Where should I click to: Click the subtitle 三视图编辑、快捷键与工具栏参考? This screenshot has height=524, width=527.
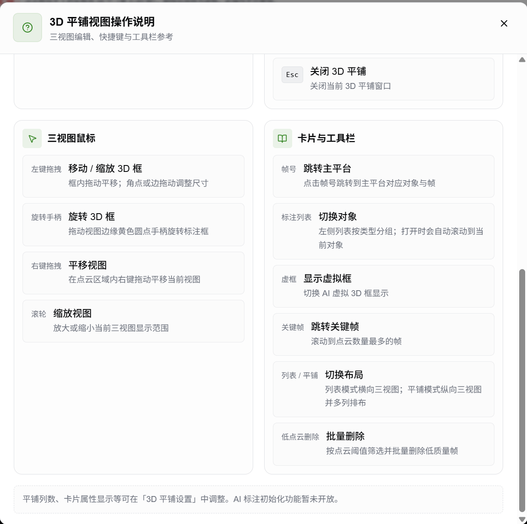[x=111, y=37]
